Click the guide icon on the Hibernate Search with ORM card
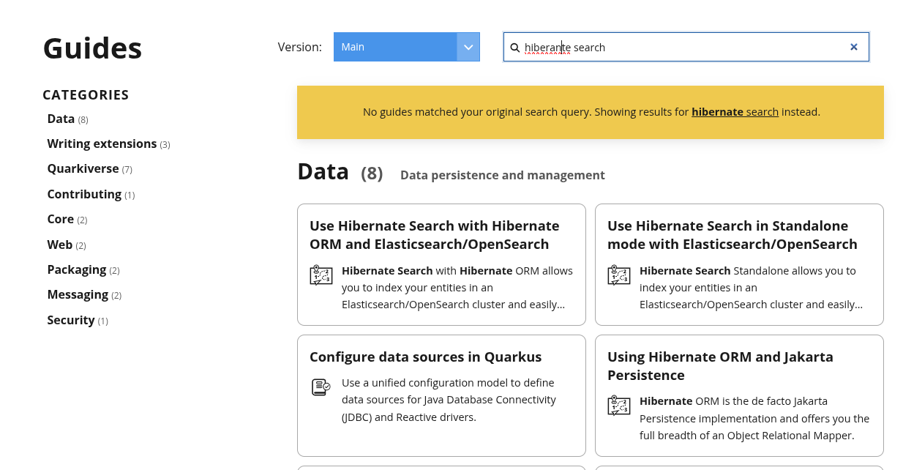 [321, 275]
